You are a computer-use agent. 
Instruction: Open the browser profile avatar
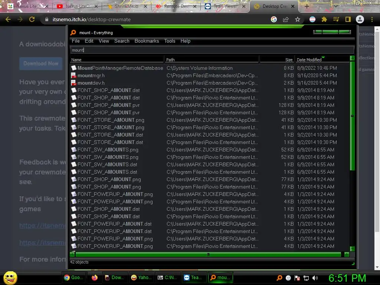point(360,19)
